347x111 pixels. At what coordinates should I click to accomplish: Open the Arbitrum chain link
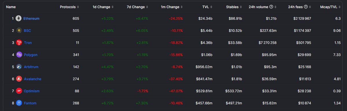[31, 67]
